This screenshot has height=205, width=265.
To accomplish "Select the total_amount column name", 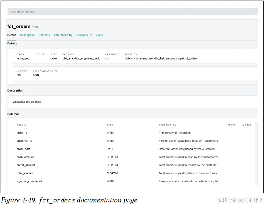I will 25,173.
